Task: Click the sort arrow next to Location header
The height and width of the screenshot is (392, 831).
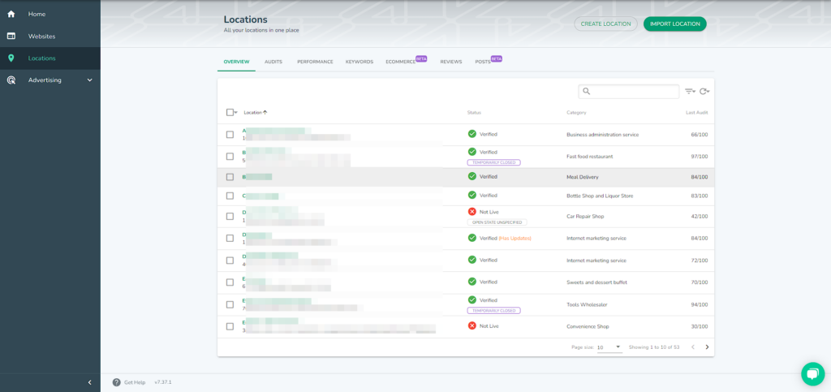Action: (265, 112)
